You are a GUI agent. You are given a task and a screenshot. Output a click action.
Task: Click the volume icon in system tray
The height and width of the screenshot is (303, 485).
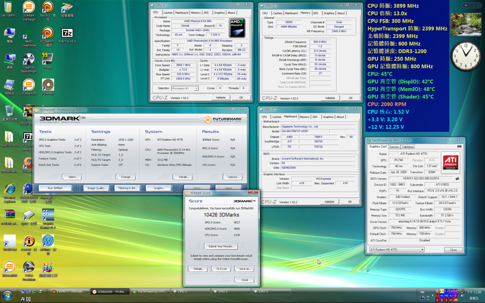coord(463,296)
